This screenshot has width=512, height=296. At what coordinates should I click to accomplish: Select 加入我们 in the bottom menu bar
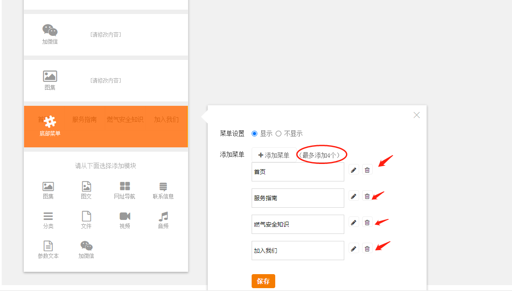coord(166,119)
